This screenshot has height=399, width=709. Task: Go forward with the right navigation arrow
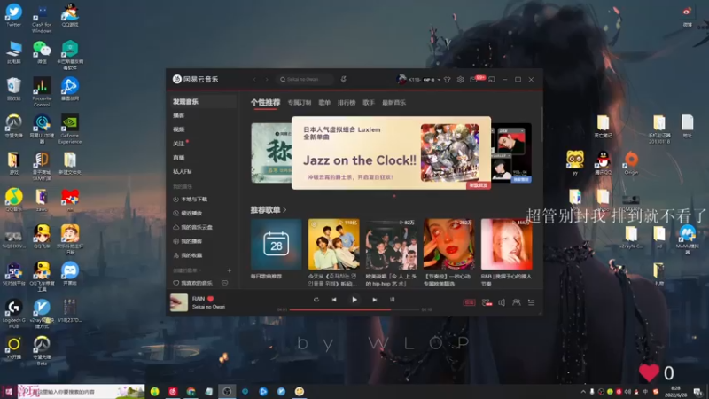click(x=267, y=80)
